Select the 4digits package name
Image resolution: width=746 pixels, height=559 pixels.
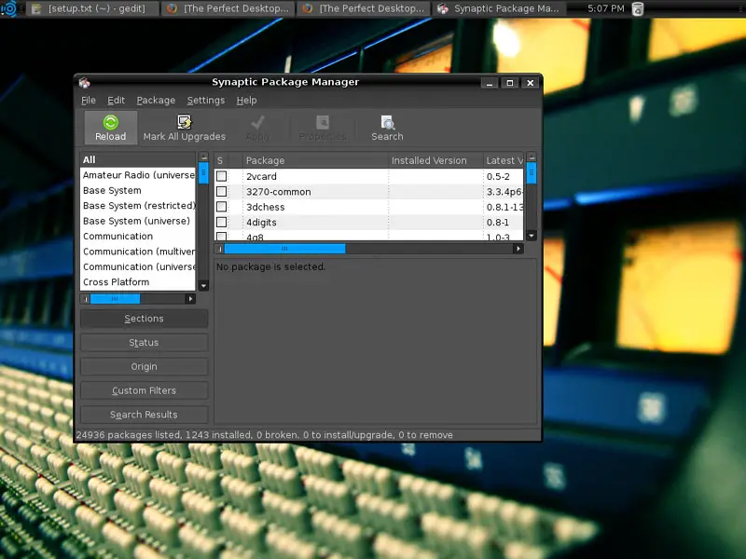pyautogui.click(x=261, y=222)
